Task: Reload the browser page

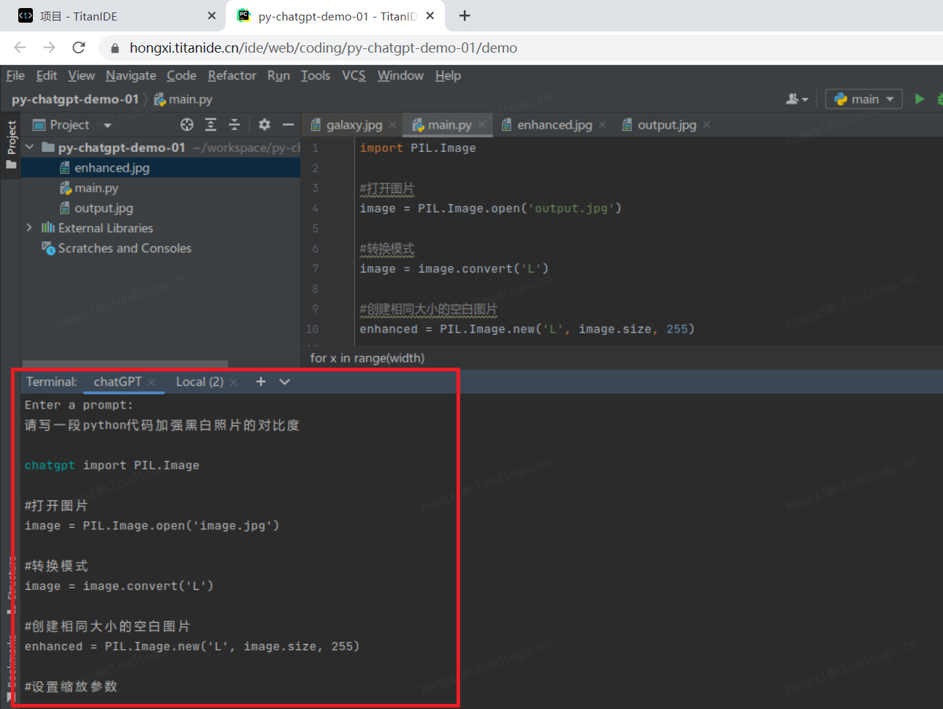Action: tap(79, 48)
